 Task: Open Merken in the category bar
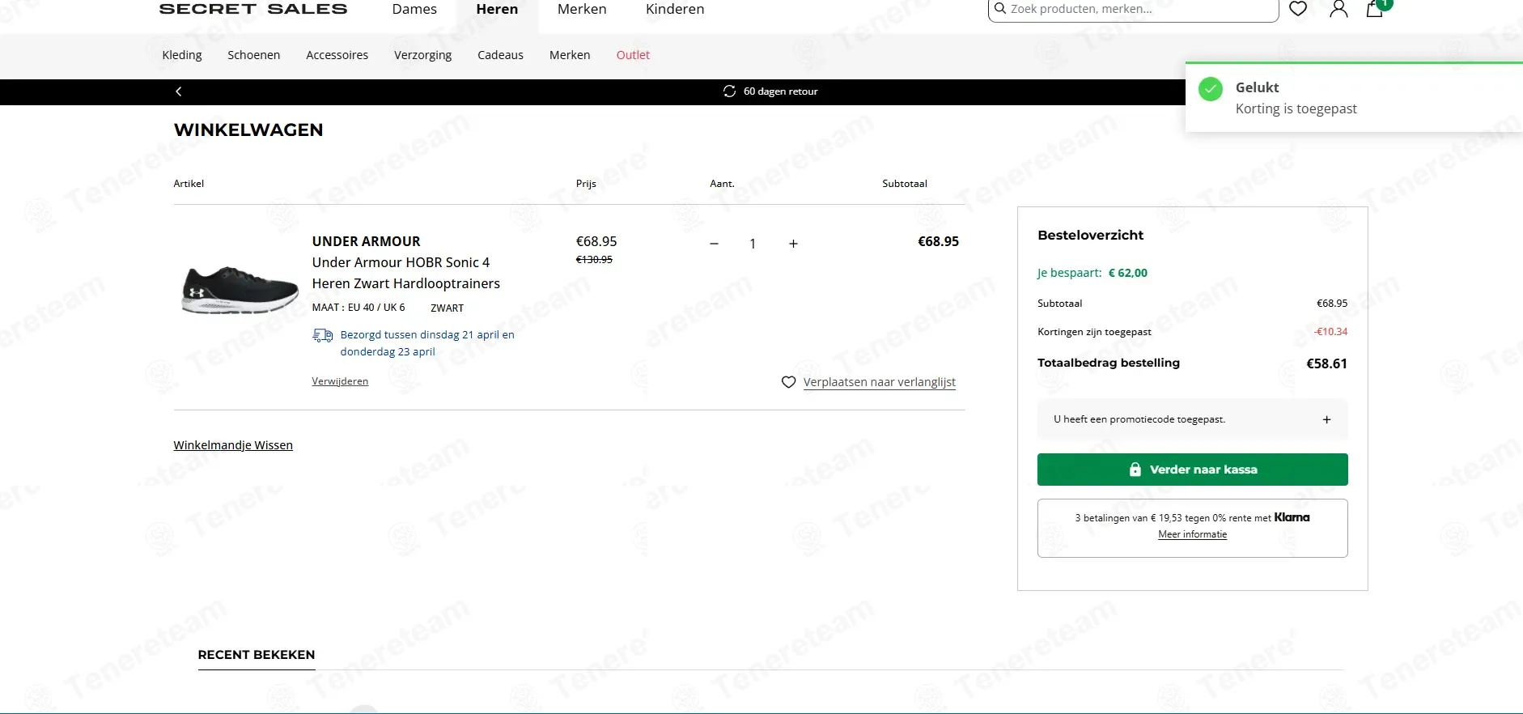[570, 55]
